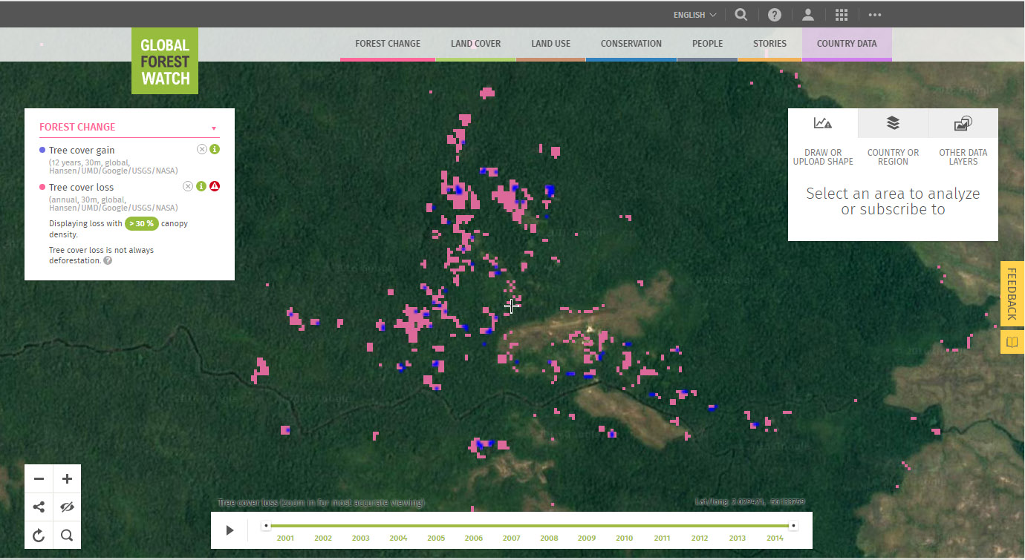Image resolution: width=1025 pixels, height=560 pixels.
Task: Click the timeline end handle near 2014
Action: point(793,526)
